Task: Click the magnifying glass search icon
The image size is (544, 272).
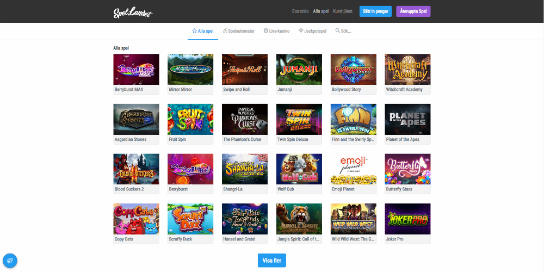Action: 338,31
